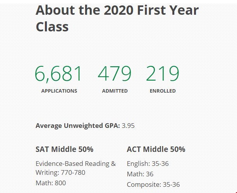Screen dimensions: 237x193
Task: Click the ADMITTED label
Action: pos(115,91)
